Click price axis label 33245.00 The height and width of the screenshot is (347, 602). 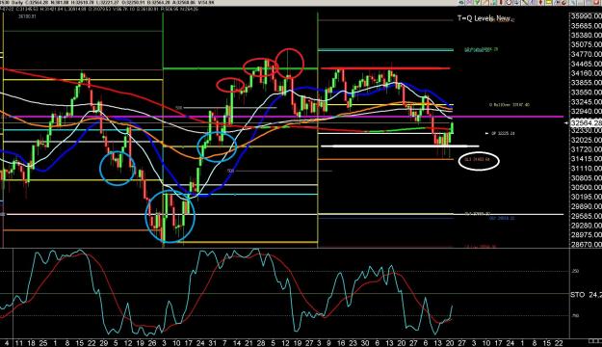click(x=586, y=102)
